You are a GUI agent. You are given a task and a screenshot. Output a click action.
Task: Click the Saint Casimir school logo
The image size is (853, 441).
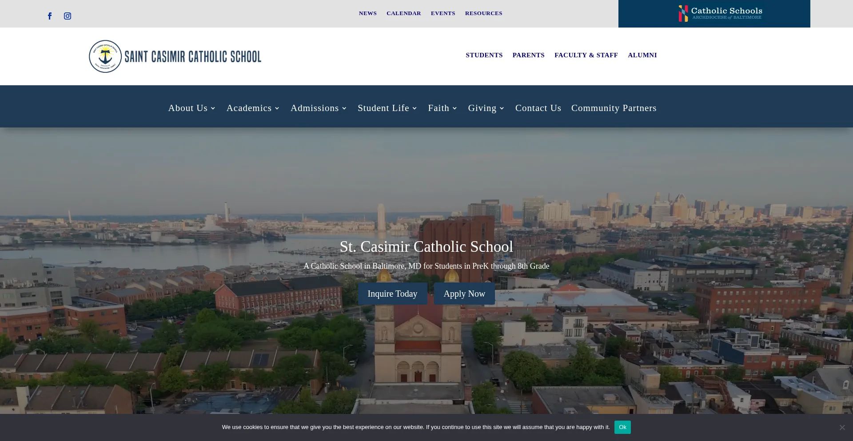coord(175,56)
